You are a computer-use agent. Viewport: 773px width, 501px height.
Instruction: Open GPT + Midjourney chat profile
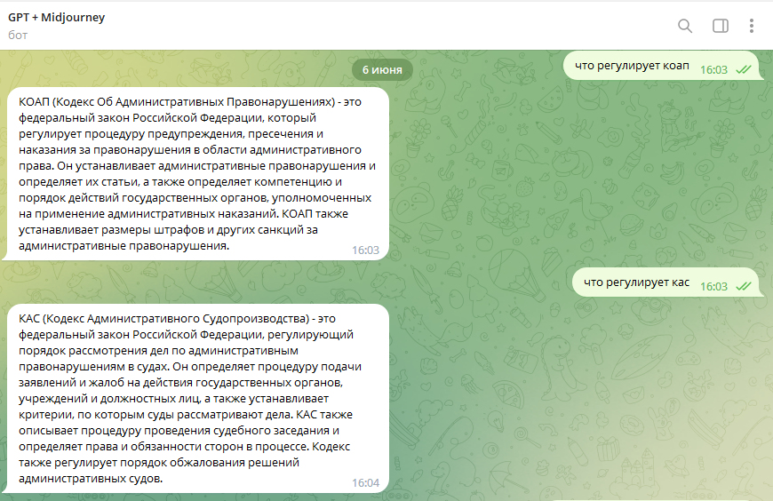57,18
